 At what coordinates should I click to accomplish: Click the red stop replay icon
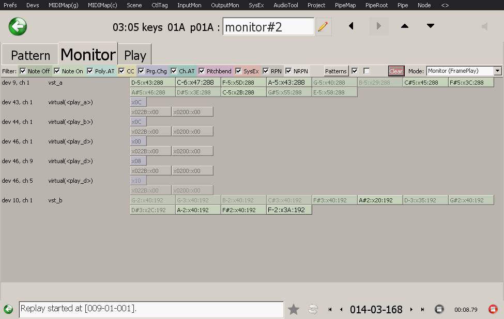pos(493,309)
